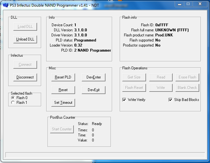Click the 'UNKNOWN (FFFF)' flash full name
This screenshot has height=163, width=210.
[x=172, y=30]
